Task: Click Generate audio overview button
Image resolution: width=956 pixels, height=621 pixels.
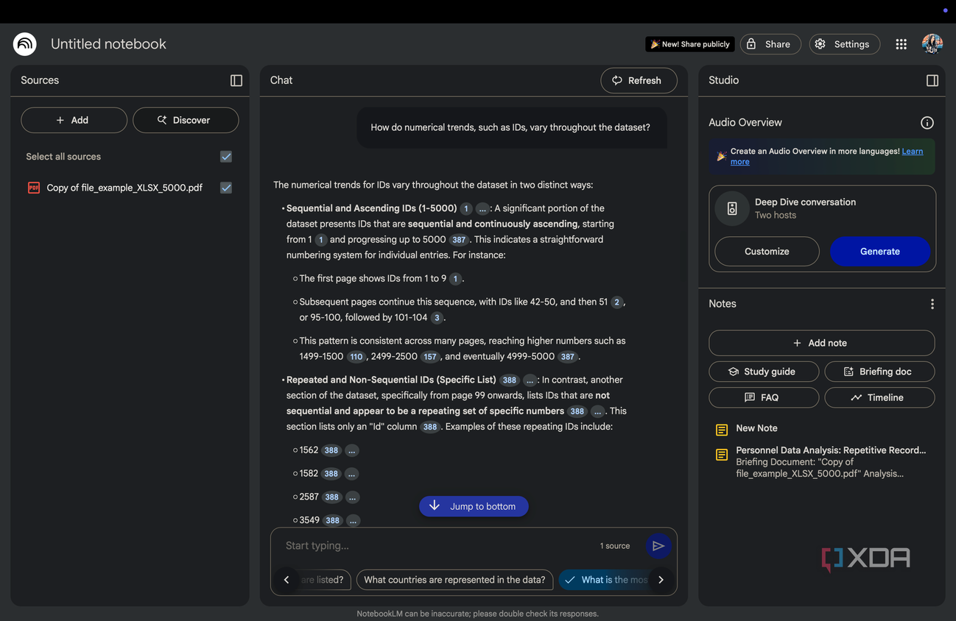Action: click(x=880, y=252)
